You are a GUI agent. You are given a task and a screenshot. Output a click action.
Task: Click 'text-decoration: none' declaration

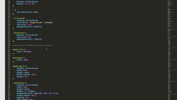[27, 12]
